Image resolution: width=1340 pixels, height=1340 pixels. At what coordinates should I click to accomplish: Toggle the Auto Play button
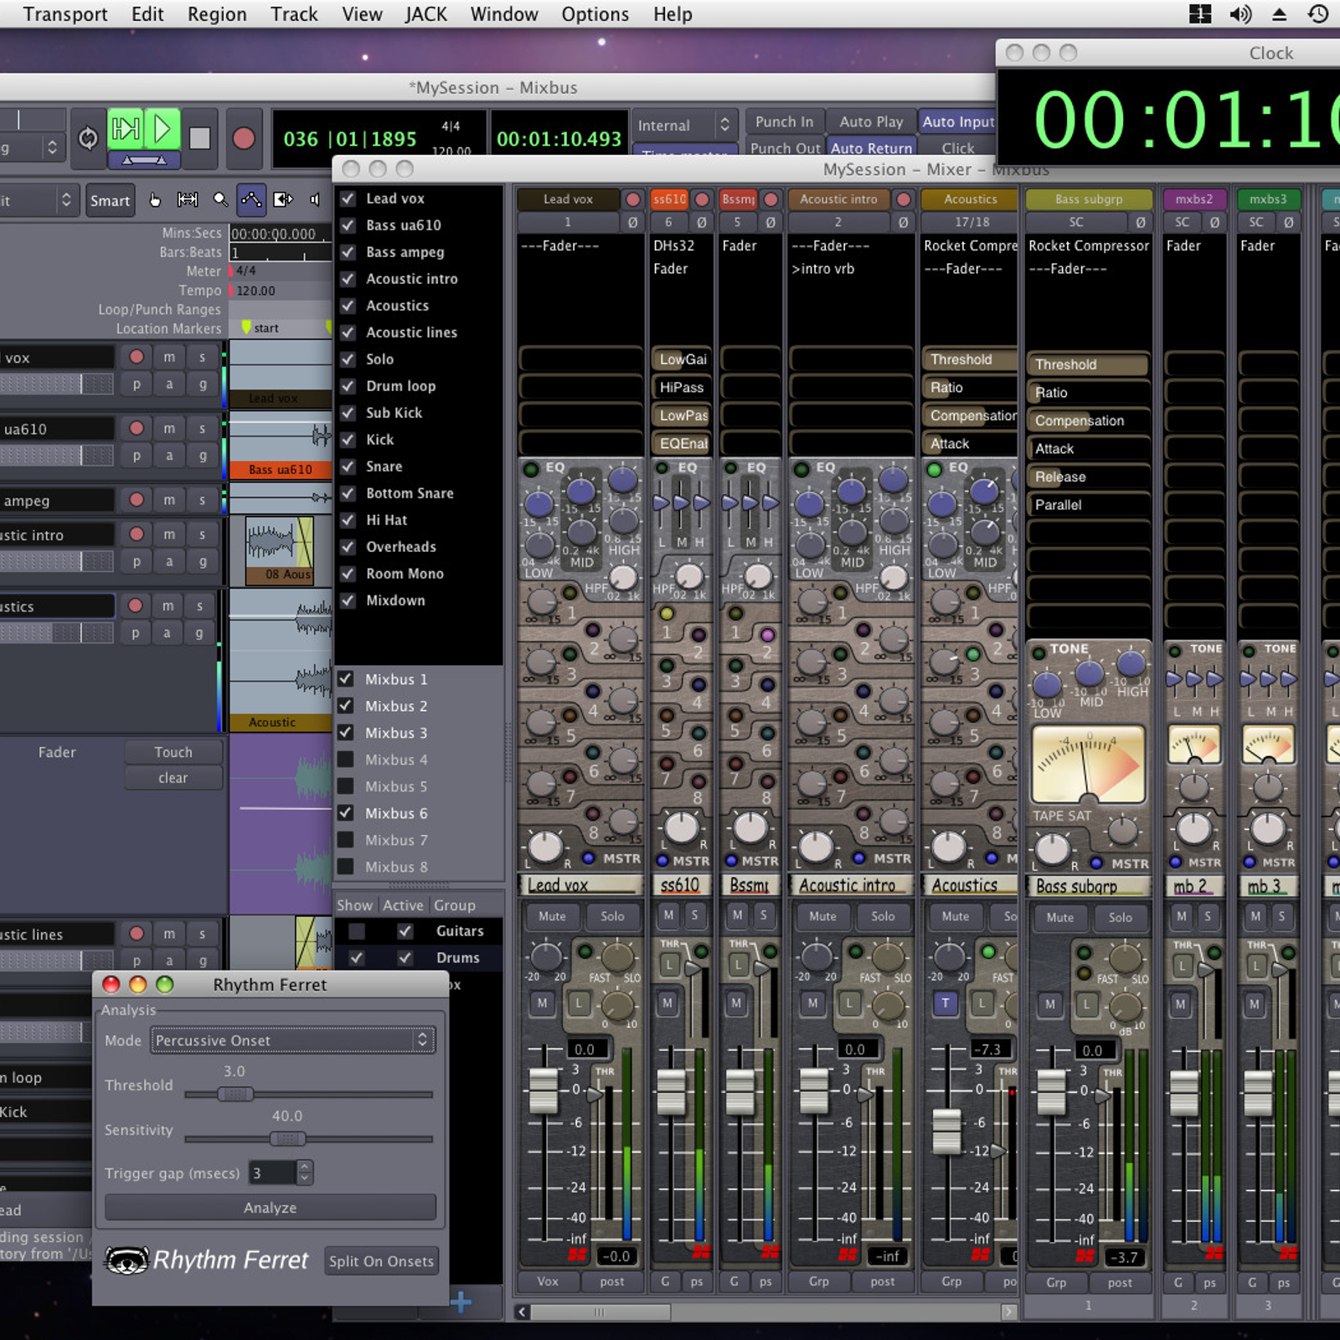[x=871, y=122]
